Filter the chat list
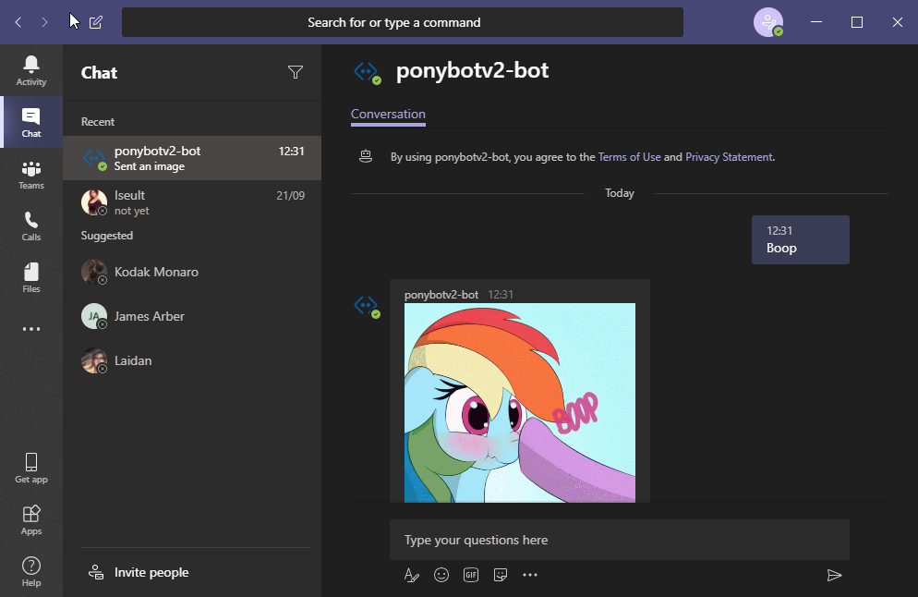Viewport: 918px width, 597px height. coord(296,72)
